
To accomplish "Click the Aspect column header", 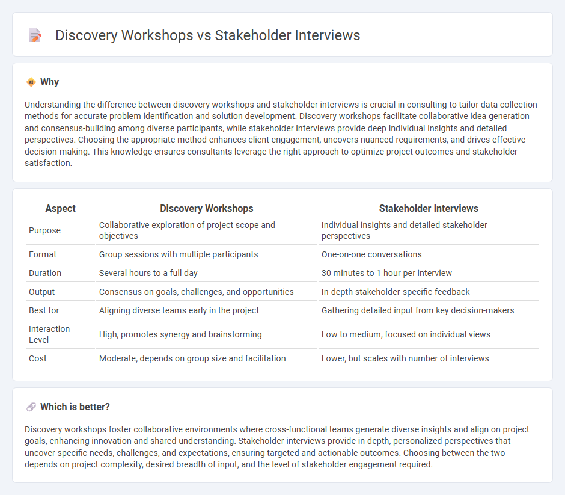I will [x=60, y=208].
